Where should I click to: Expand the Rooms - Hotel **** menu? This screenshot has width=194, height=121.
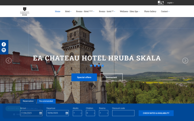pos(85,11)
